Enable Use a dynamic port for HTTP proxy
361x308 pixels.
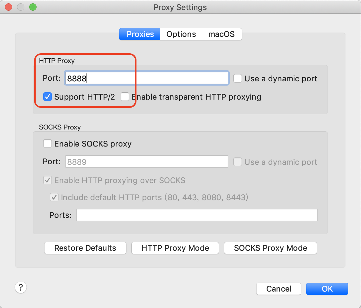pos(237,78)
